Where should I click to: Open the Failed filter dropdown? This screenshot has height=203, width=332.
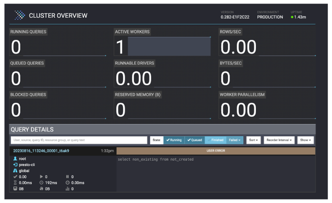point(235,140)
